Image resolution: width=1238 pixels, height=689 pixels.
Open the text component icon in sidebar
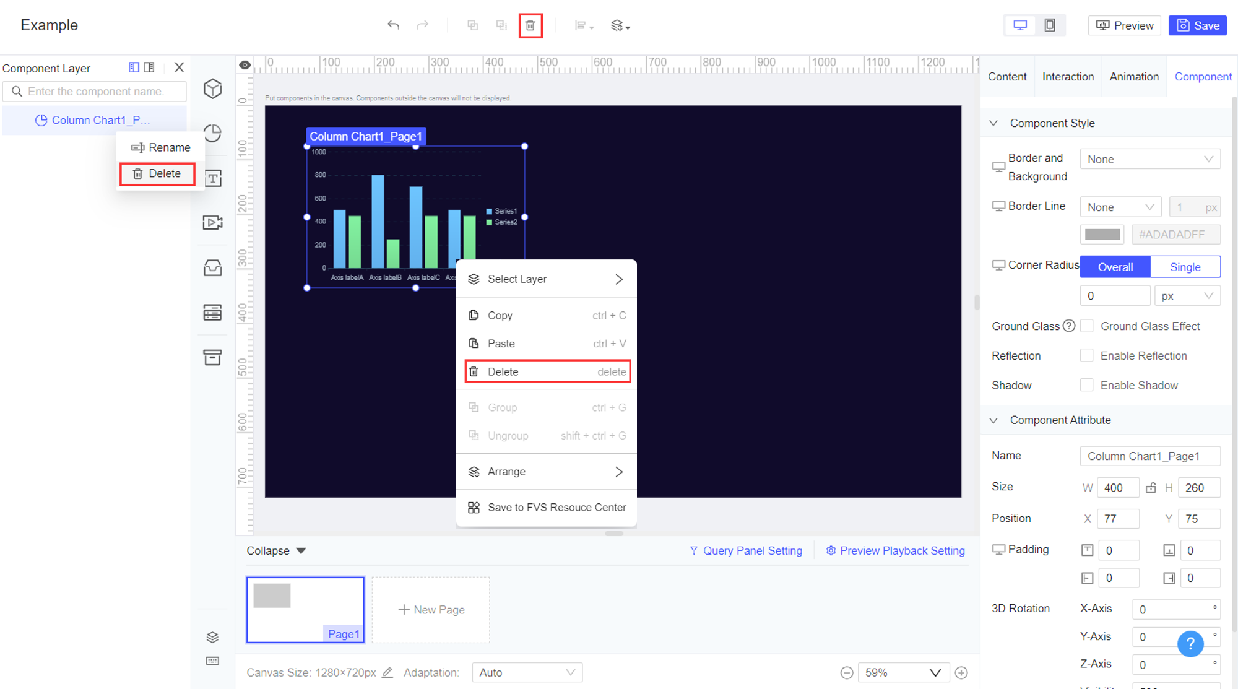click(212, 178)
